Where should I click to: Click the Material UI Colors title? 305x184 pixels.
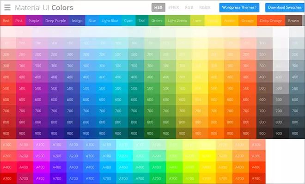point(44,7)
